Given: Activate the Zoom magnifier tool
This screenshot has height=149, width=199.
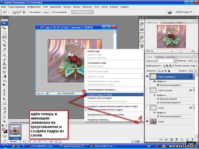Looking at the screenshot, I should pyautogui.click(x=4, y=121).
